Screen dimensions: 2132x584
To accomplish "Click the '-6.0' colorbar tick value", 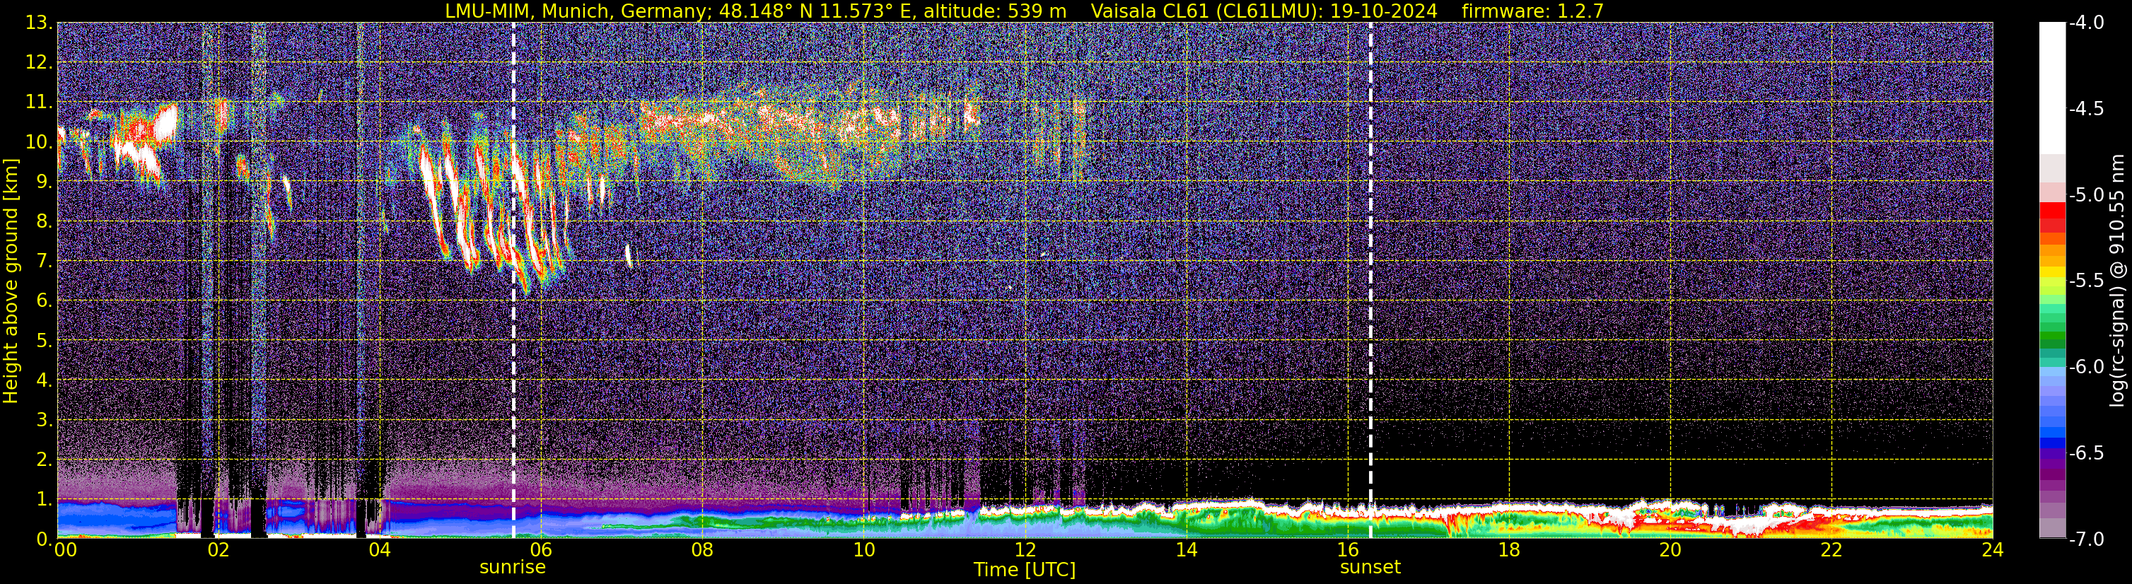I will click(2085, 367).
